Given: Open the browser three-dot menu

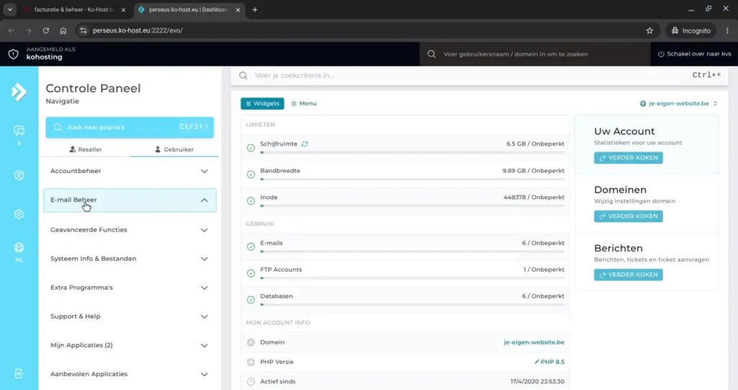Looking at the screenshot, I should pos(727,30).
